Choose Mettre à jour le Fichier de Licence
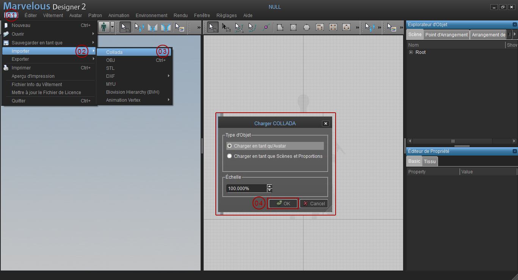 click(49, 93)
